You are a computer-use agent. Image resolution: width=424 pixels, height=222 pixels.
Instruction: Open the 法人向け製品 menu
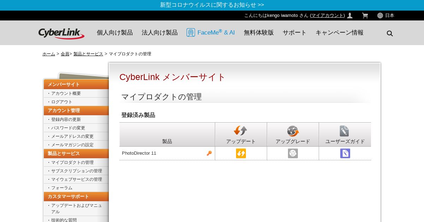160,32
